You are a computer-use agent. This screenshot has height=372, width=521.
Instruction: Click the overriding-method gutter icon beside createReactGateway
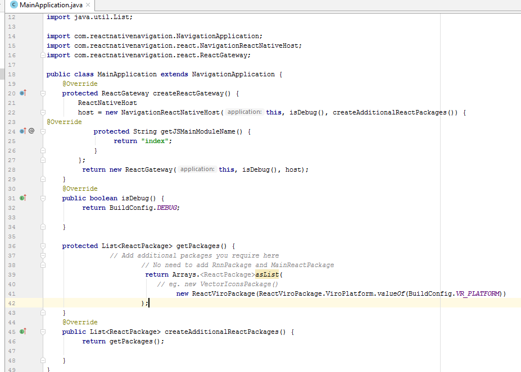(x=24, y=93)
